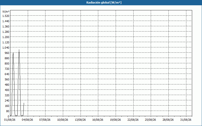
Task: Click the 28/08/26 date label
Action: (x=168, y=120)
